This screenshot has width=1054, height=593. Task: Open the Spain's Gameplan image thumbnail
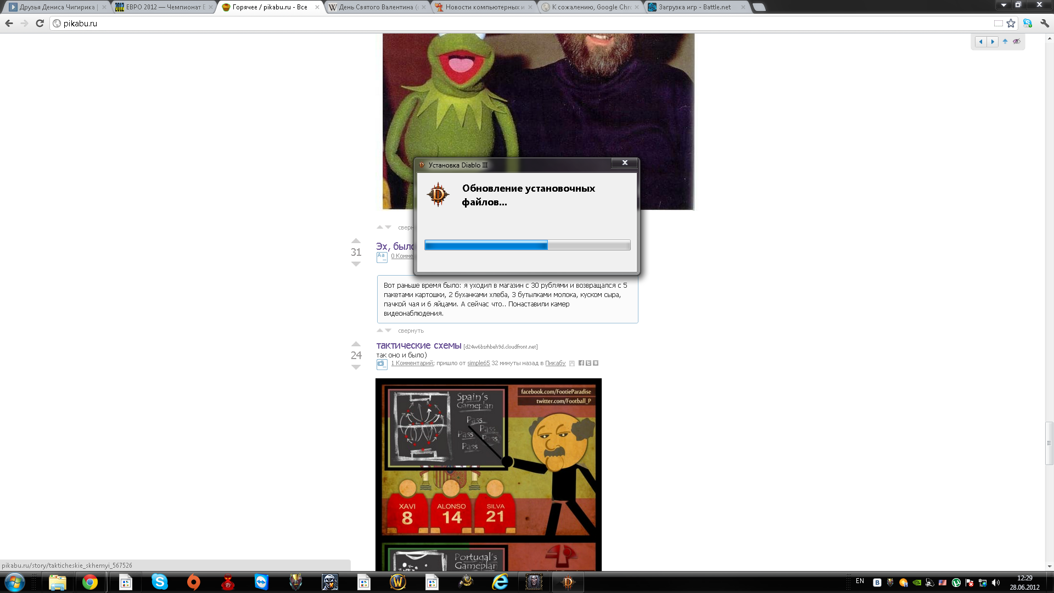[x=489, y=474]
